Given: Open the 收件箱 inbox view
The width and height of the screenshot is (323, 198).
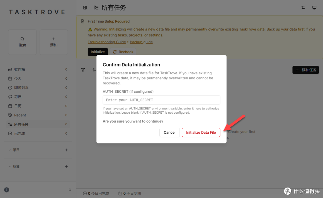Looking at the screenshot, I should click(x=38, y=69).
